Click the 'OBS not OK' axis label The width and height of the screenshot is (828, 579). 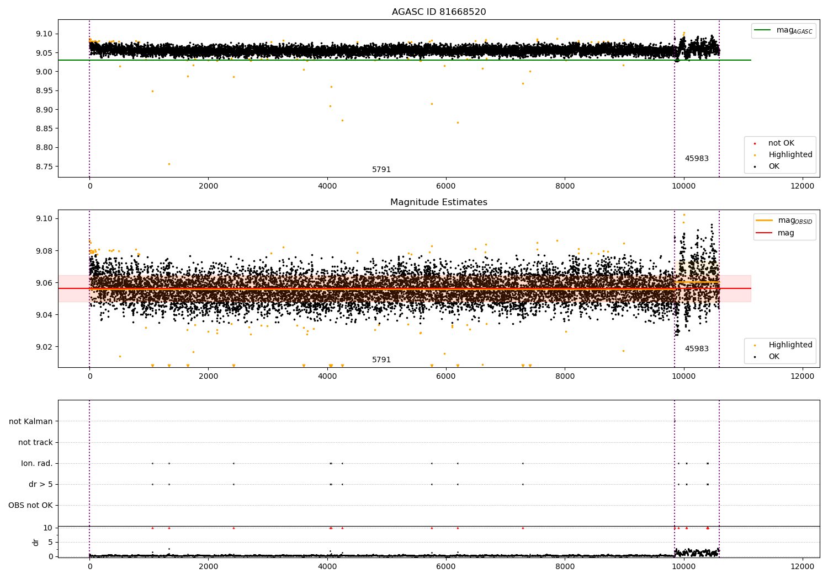tap(31, 506)
